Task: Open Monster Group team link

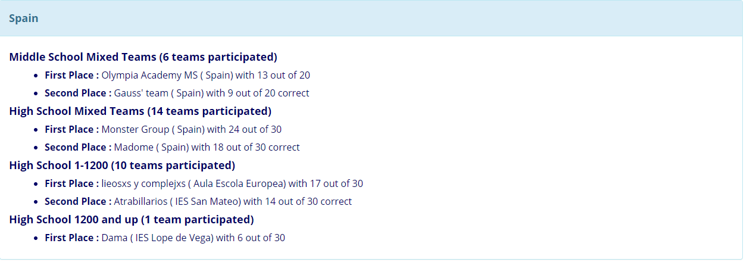Action: tap(136, 130)
